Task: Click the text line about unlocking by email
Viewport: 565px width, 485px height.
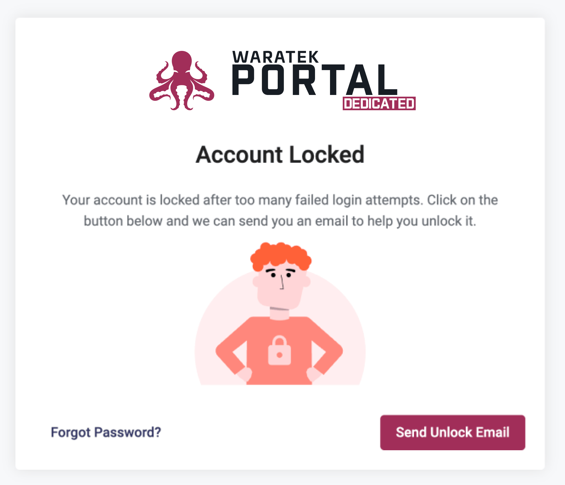Action: coord(280,221)
